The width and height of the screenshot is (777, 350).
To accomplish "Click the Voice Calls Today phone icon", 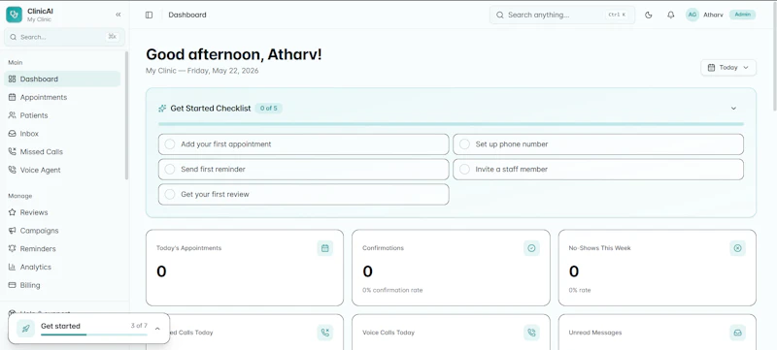I will tap(531, 333).
